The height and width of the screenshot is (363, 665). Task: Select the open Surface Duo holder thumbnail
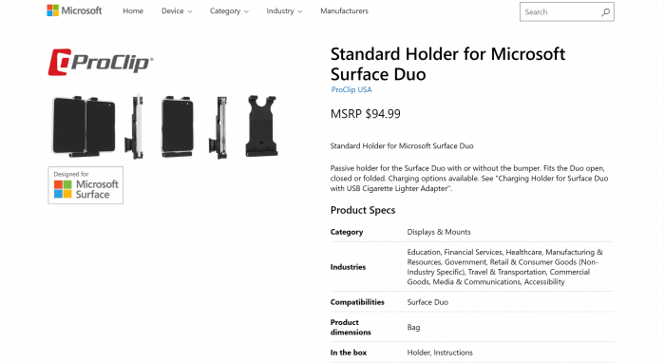(x=84, y=126)
